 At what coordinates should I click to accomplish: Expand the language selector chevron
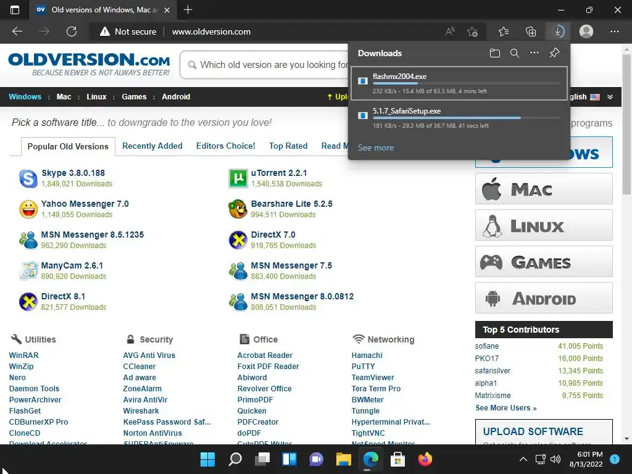click(610, 97)
